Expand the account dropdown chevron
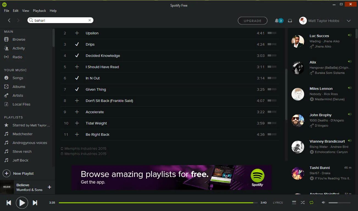The width and height of the screenshot is (358, 211). [x=349, y=21]
